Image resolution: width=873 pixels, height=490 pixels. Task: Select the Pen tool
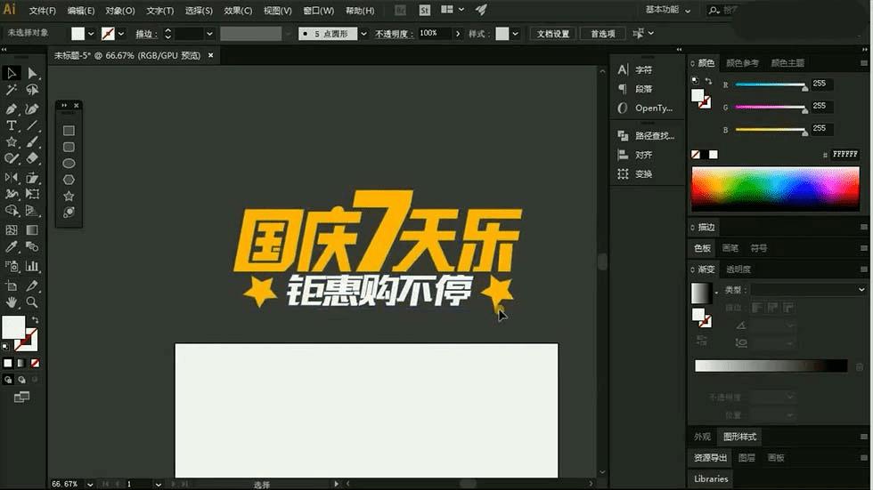12,108
